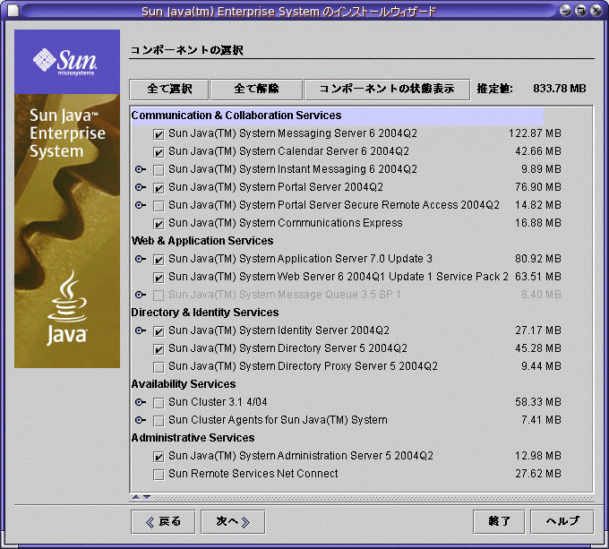Screen dimensions: 609x549
Task: Uncheck Directory Server 5 2004Q2 checkbox
Action: [159, 349]
